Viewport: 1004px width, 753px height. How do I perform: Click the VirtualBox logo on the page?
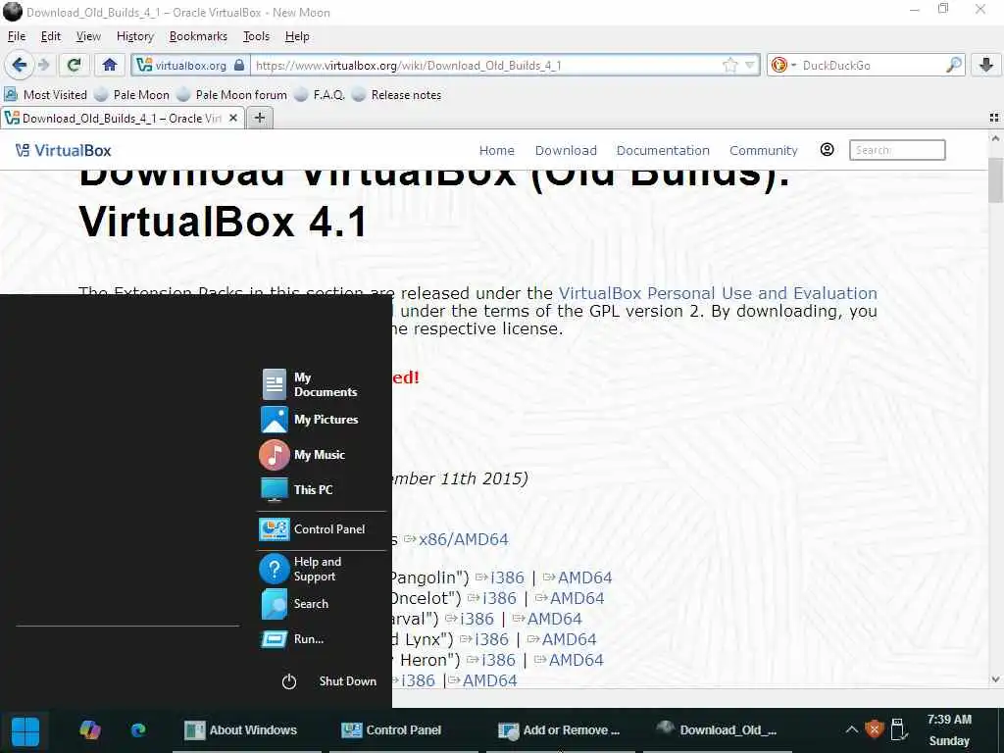click(x=64, y=150)
